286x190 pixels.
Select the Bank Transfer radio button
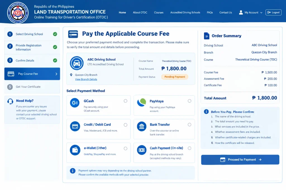point(190,125)
